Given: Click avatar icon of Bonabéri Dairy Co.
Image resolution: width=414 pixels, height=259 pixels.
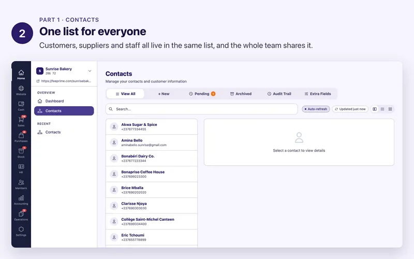Looking at the screenshot, I should [114, 159].
